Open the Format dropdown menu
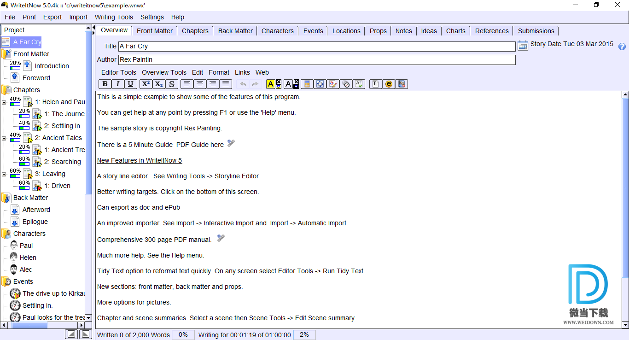The image size is (629, 340). [219, 72]
